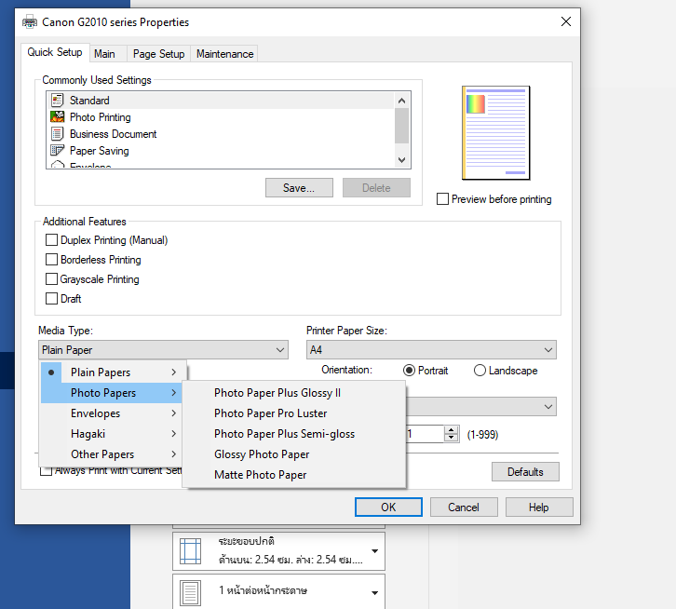The image size is (676, 609).
Task: Select Portrait orientation
Action: coord(409,371)
